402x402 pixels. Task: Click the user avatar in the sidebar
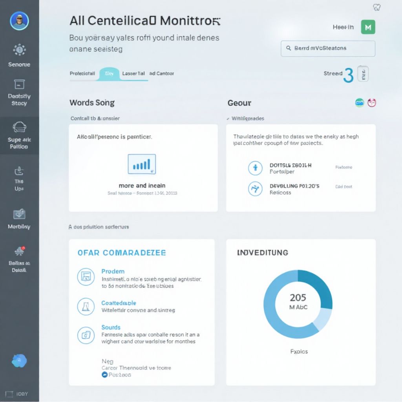(x=19, y=21)
